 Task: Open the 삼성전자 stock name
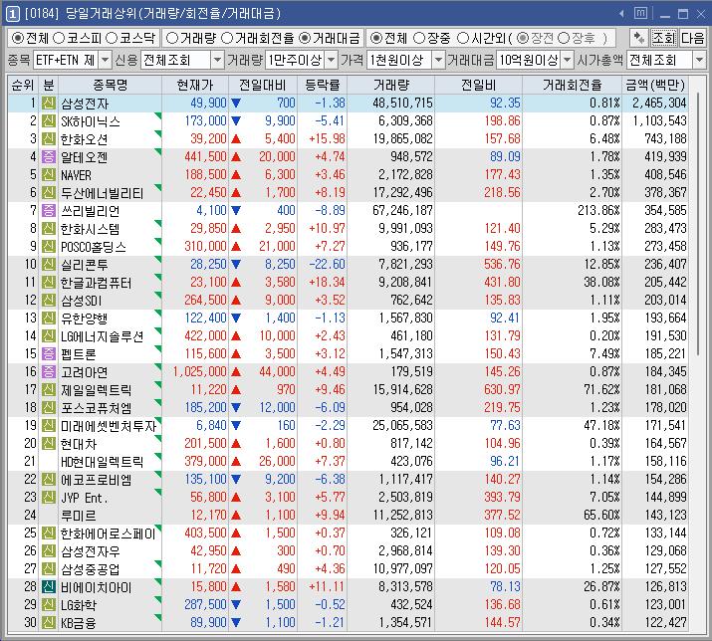click(x=85, y=104)
